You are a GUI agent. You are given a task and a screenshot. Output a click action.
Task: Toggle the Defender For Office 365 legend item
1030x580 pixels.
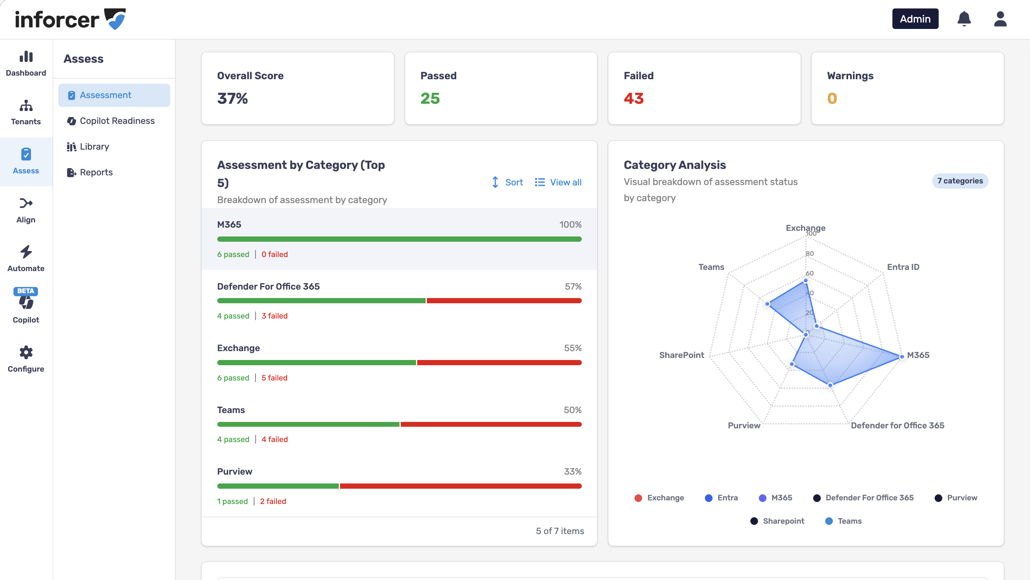click(863, 498)
